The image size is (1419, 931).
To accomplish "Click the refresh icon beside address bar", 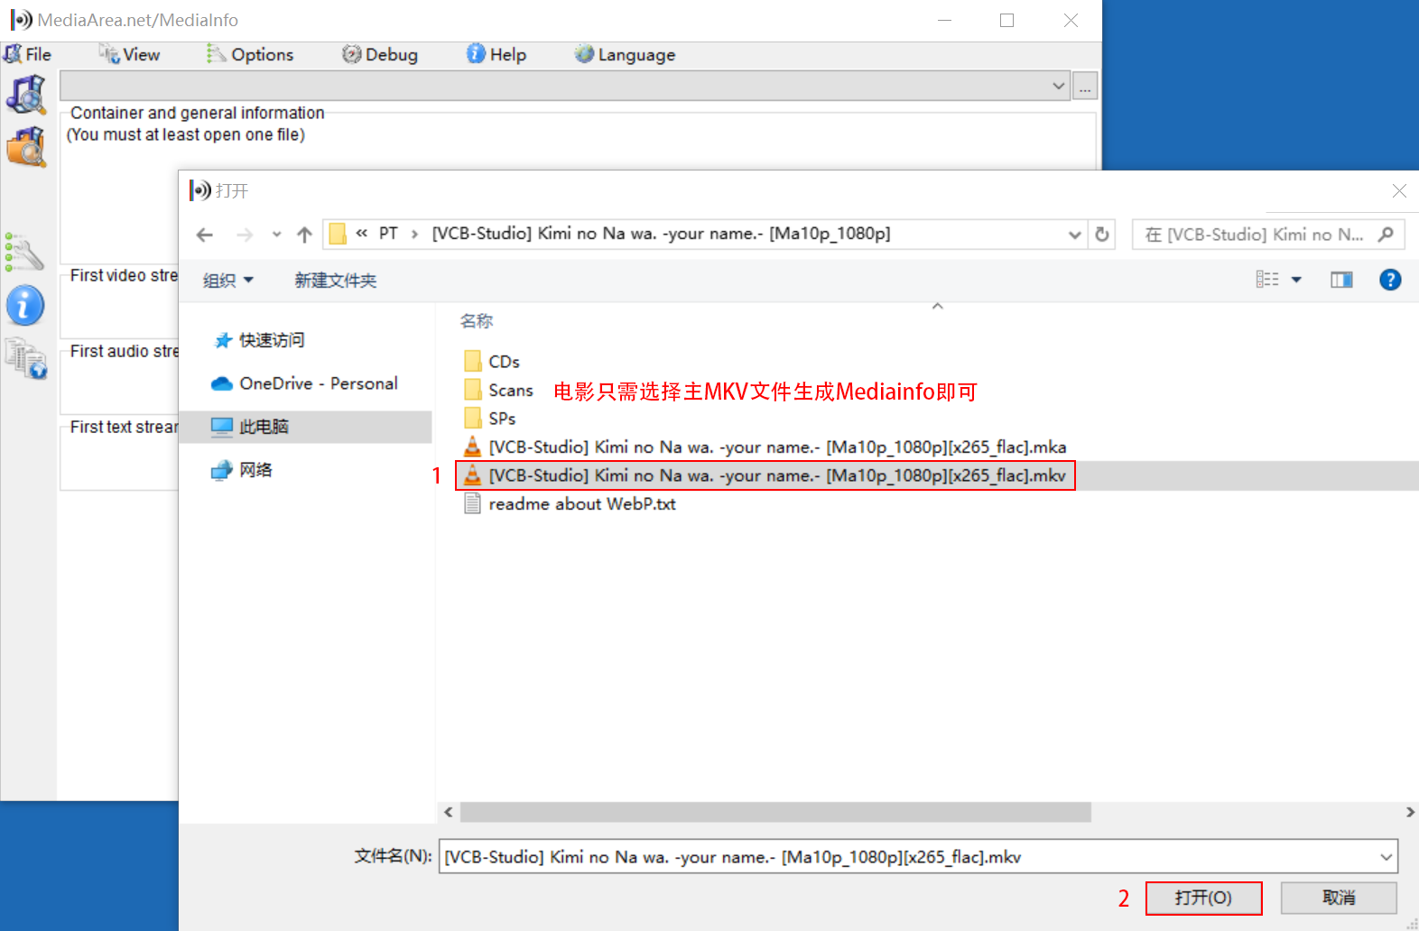I will coord(1102,235).
